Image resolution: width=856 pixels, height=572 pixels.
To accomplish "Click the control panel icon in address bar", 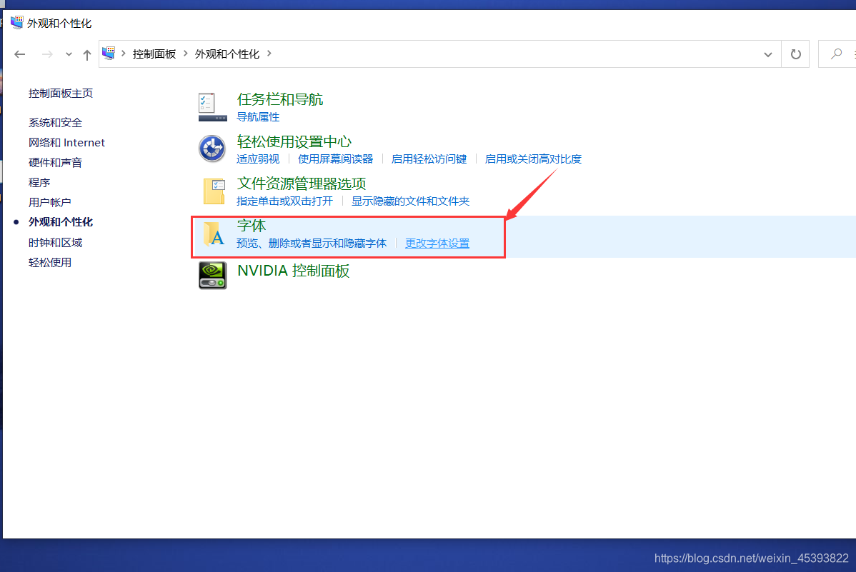I will (109, 54).
